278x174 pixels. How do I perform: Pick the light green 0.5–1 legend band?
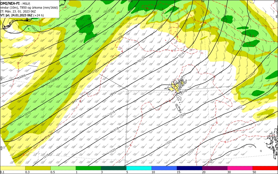click(x=63, y=168)
